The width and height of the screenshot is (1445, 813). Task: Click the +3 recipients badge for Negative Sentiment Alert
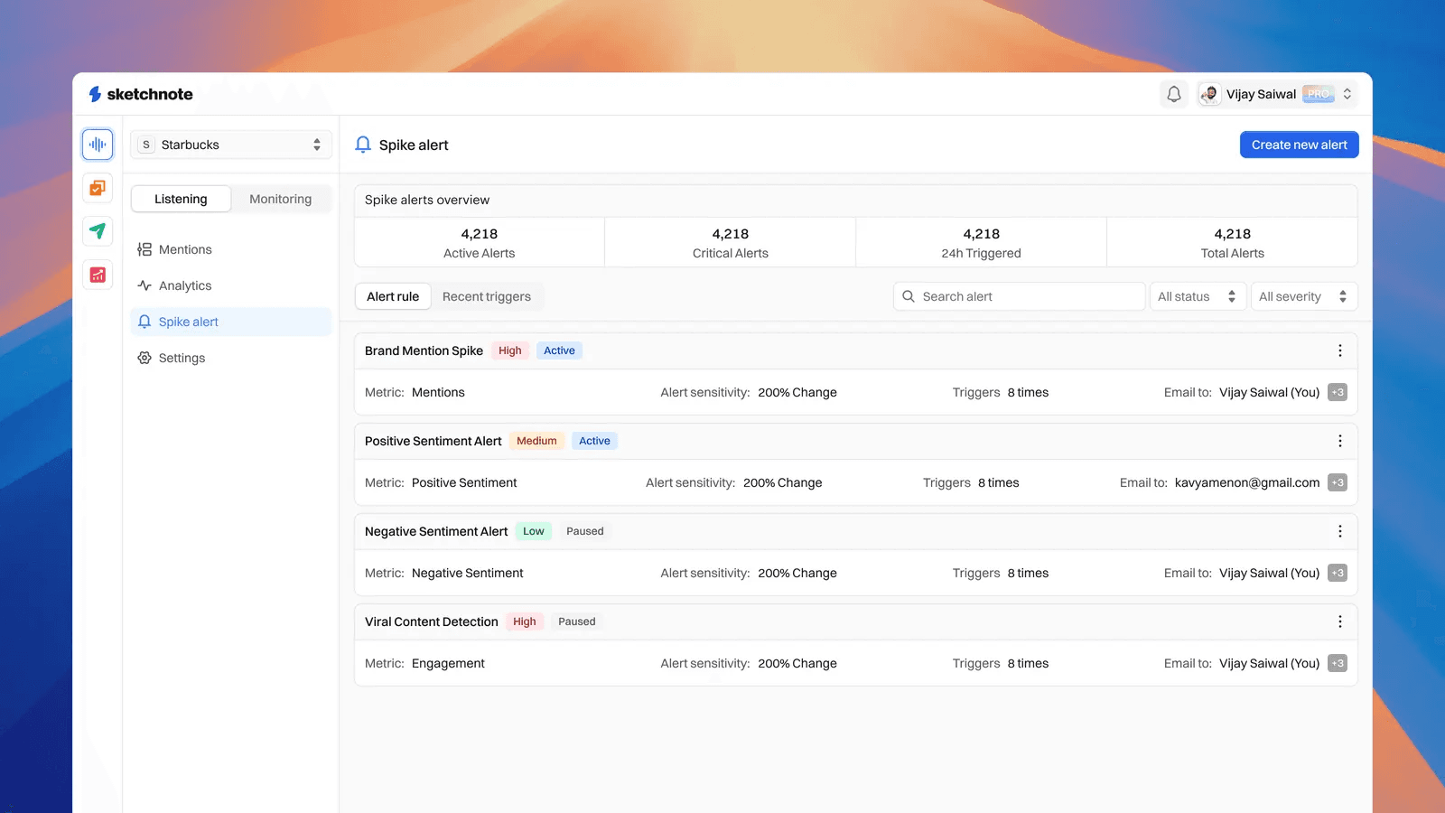1338,573
